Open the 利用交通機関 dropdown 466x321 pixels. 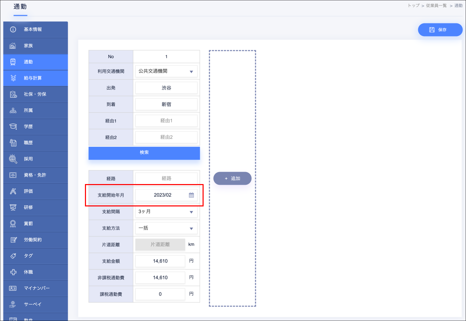point(166,71)
